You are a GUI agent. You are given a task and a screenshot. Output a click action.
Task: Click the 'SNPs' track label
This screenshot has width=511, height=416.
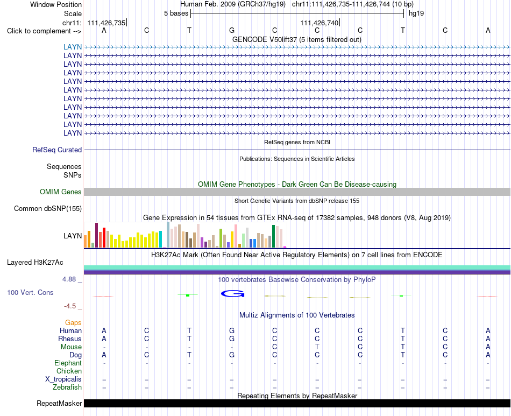(73, 175)
